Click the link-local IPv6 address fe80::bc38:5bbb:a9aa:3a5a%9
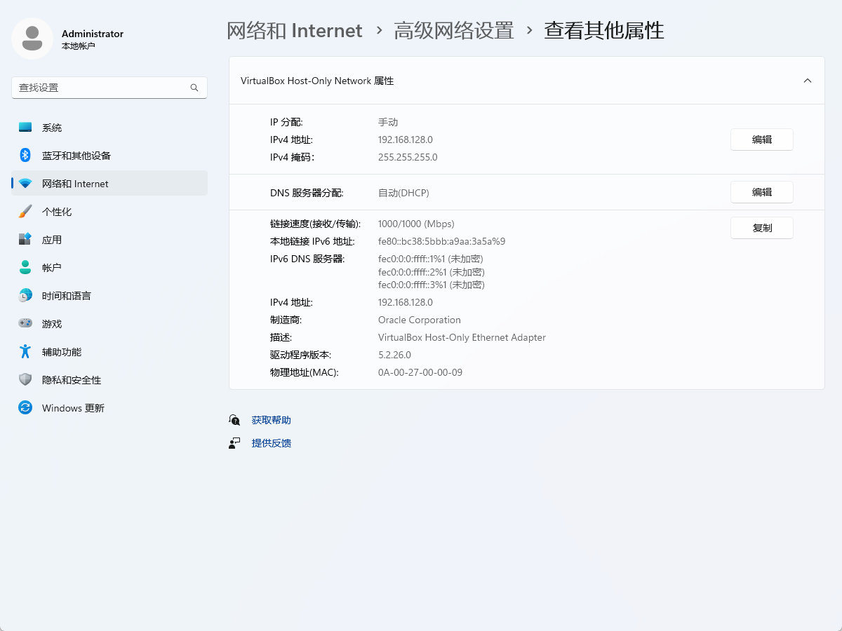The height and width of the screenshot is (631, 842). [x=442, y=241]
